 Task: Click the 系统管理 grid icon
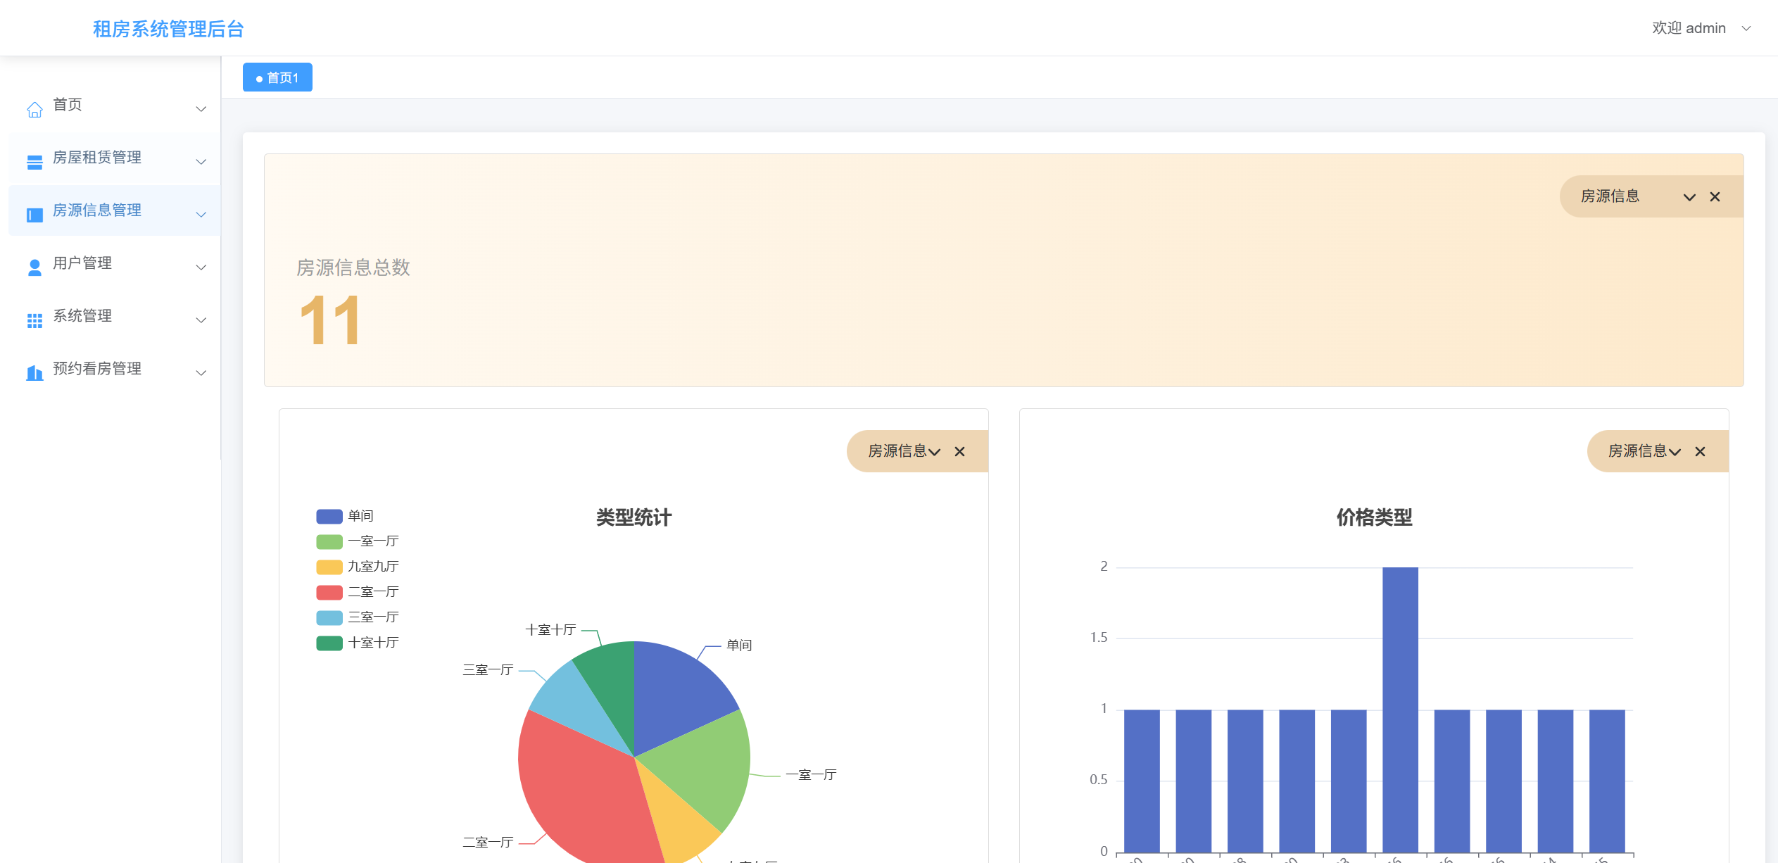34,320
